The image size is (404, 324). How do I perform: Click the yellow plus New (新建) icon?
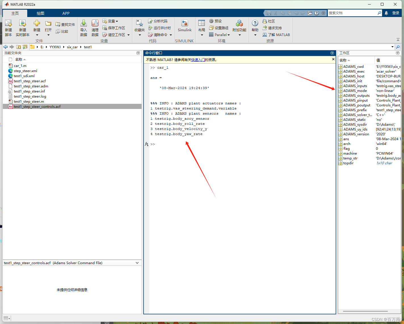coord(37,23)
